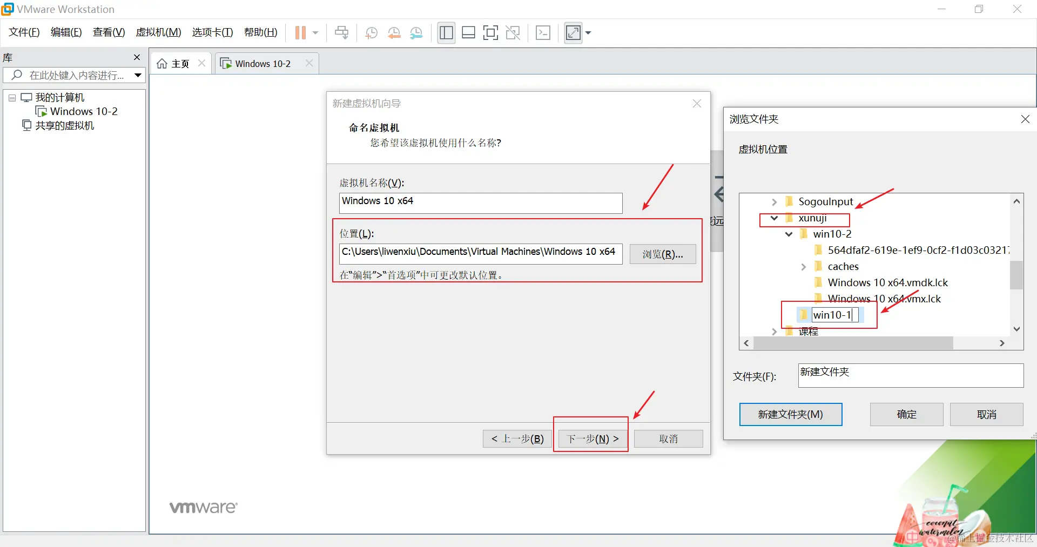The image size is (1037, 547).
Task: Open the snapshot manager icon
Action: coord(416,33)
